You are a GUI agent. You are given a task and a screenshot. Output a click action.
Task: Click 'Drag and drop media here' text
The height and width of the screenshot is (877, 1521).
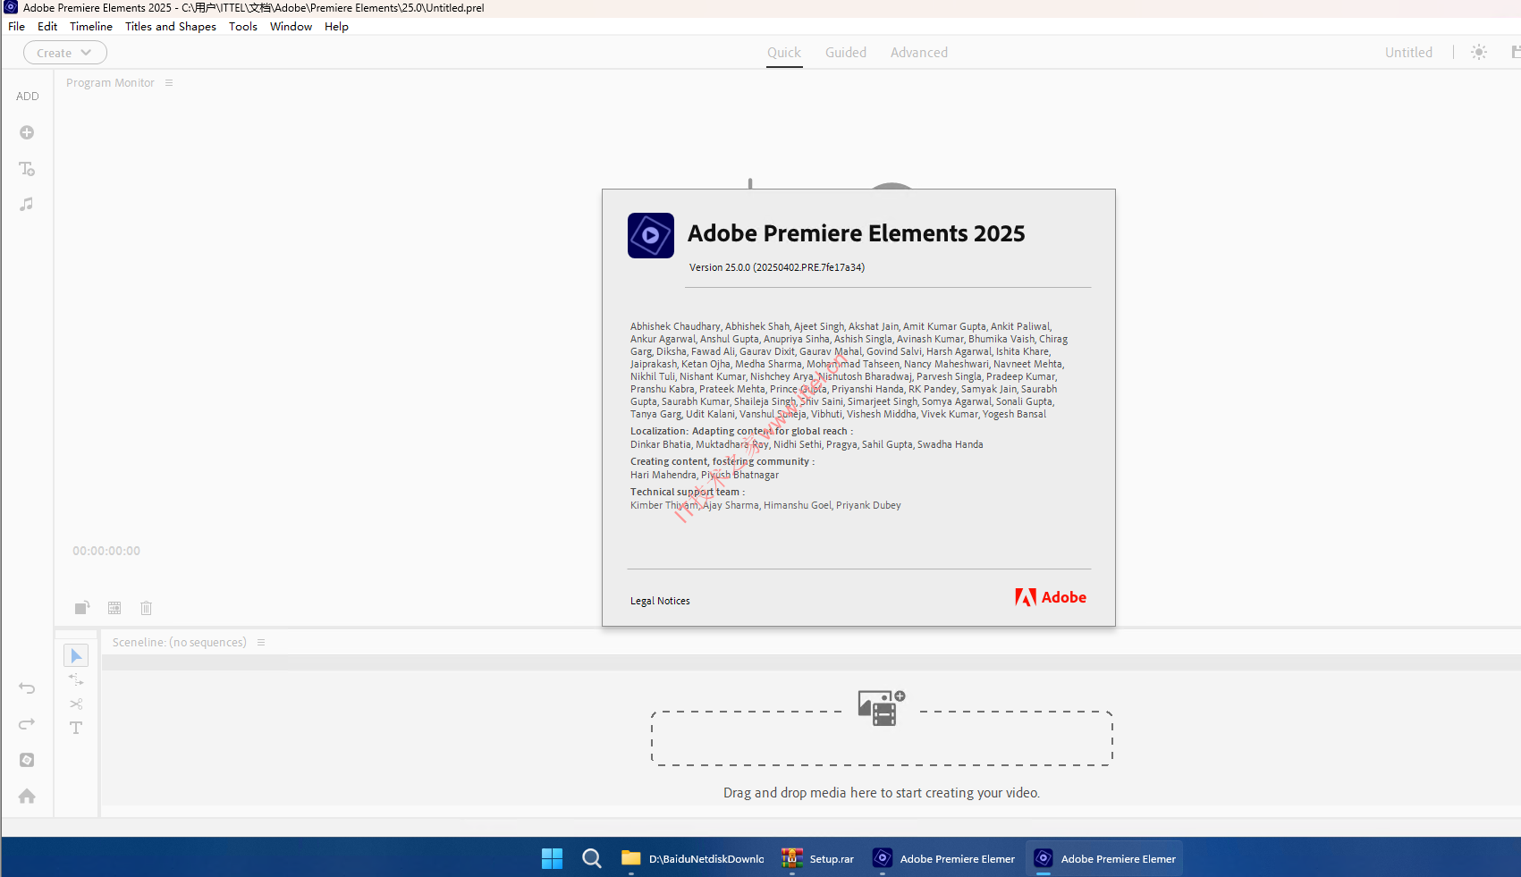click(882, 793)
